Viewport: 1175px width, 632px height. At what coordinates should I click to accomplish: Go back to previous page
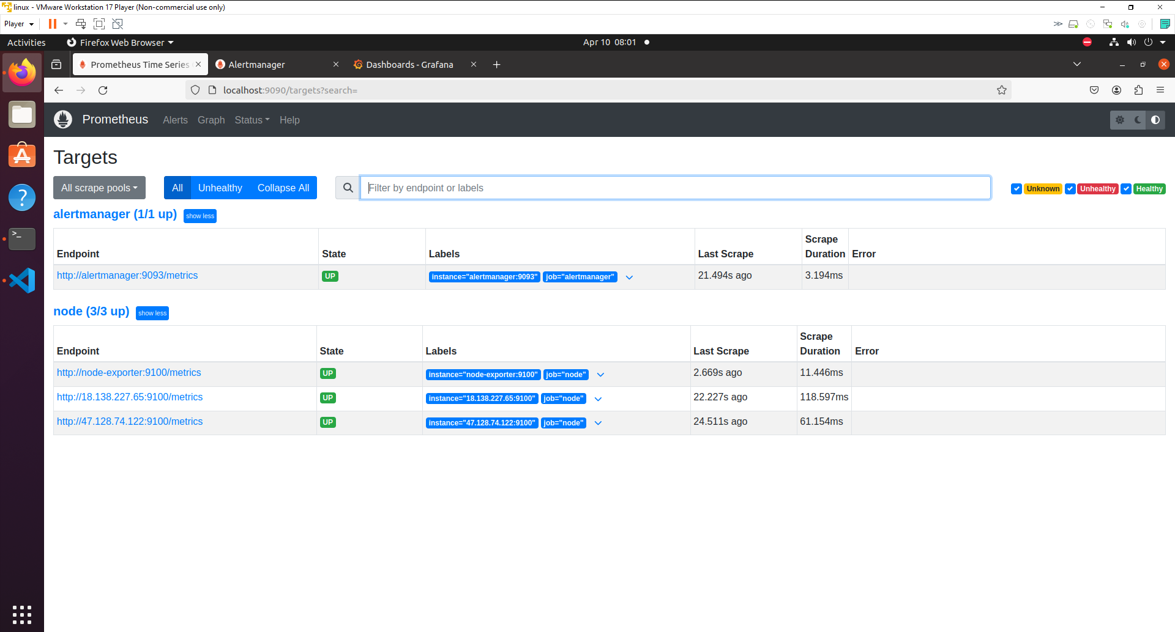point(59,90)
